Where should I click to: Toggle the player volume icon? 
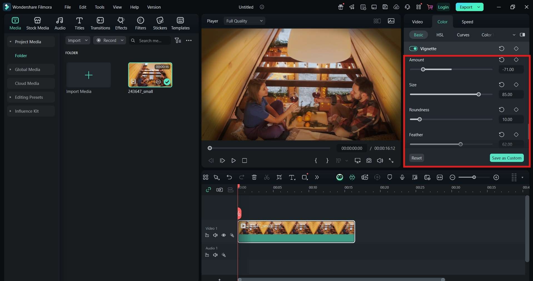coord(380,160)
